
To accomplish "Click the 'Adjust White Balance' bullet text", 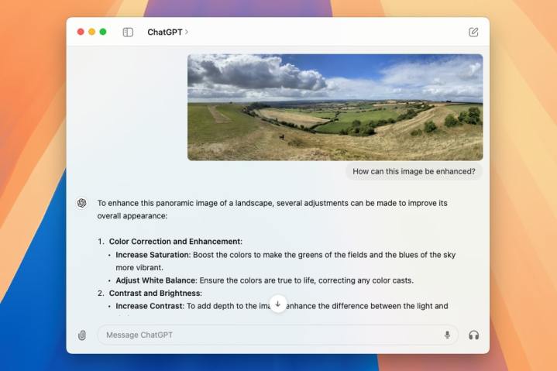I will (x=156, y=280).
